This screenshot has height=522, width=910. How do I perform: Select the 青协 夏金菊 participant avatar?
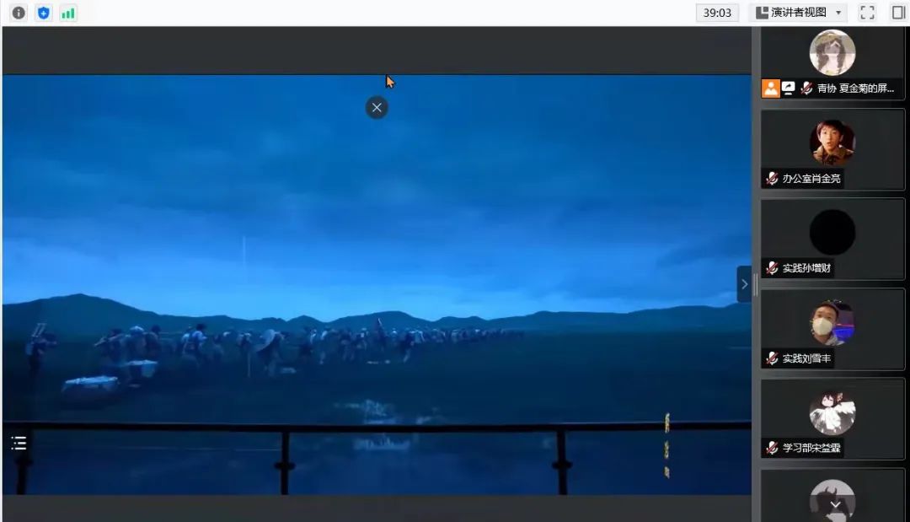pyautogui.click(x=832, y=52)
